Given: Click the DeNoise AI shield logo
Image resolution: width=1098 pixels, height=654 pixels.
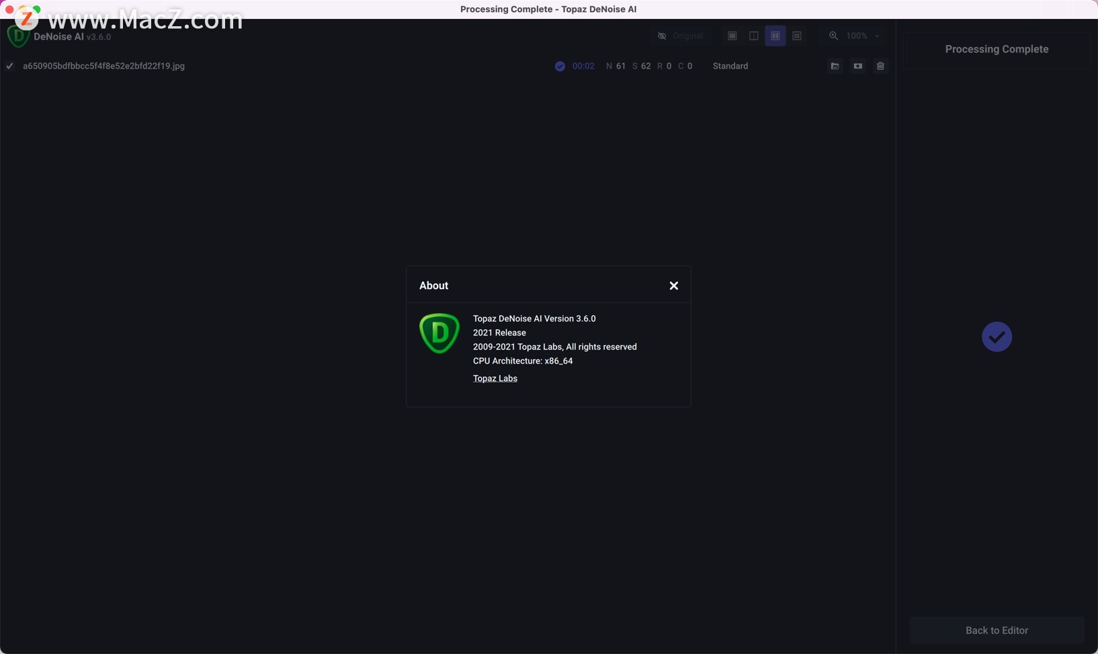Looking at the screenshot, I should (17, 36).
